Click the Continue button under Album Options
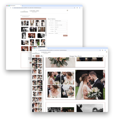 tap(65, 35)
